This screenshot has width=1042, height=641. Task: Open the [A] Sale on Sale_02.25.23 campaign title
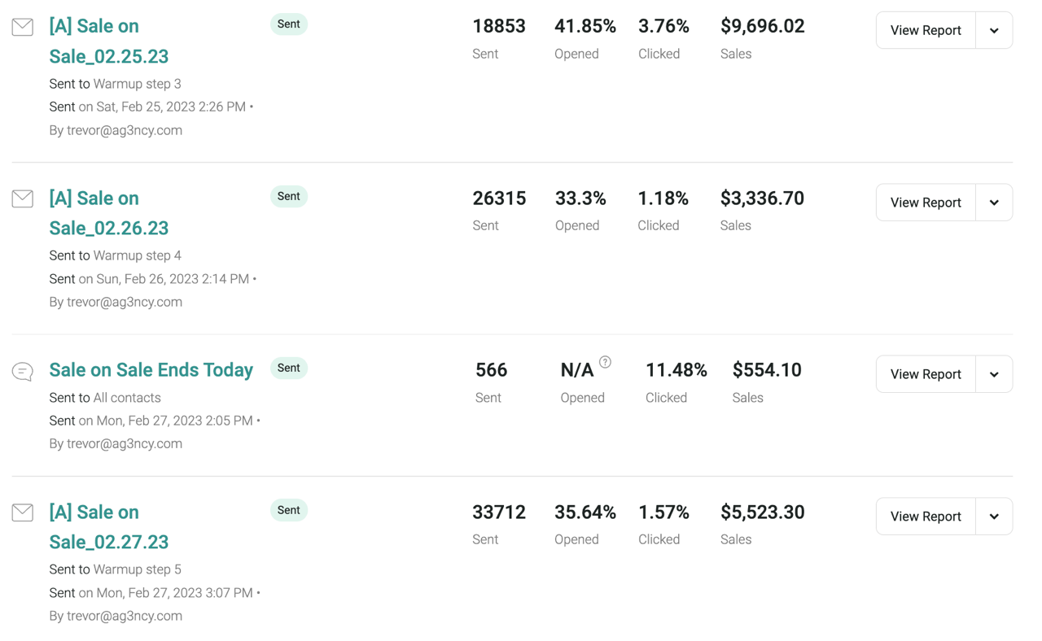109,41
